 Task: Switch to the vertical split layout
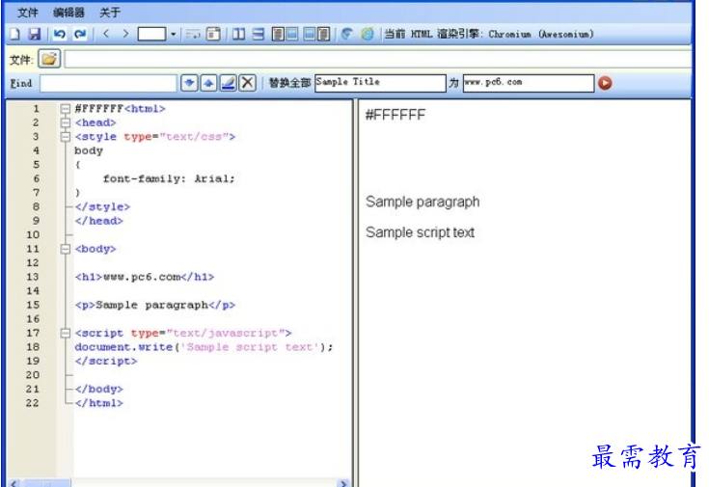[x=239, y=34]
